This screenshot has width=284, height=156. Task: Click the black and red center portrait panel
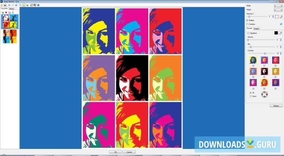point(132,78)
